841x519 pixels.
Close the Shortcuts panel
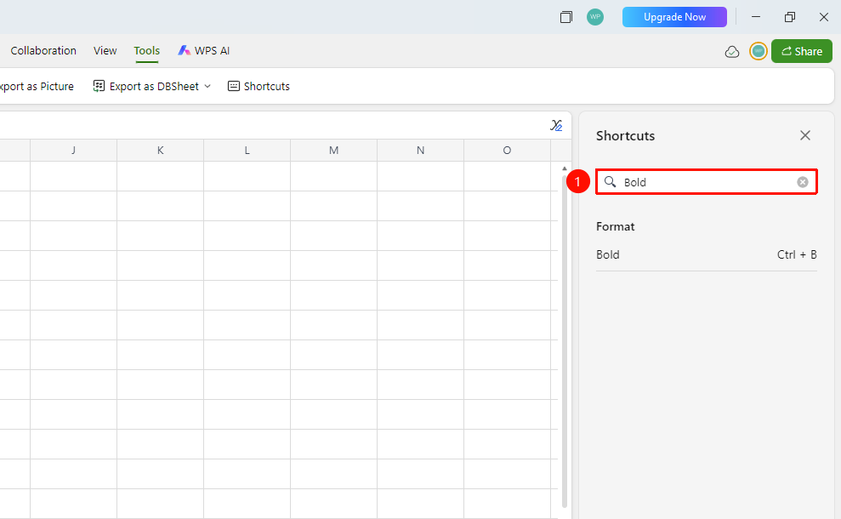805,135
